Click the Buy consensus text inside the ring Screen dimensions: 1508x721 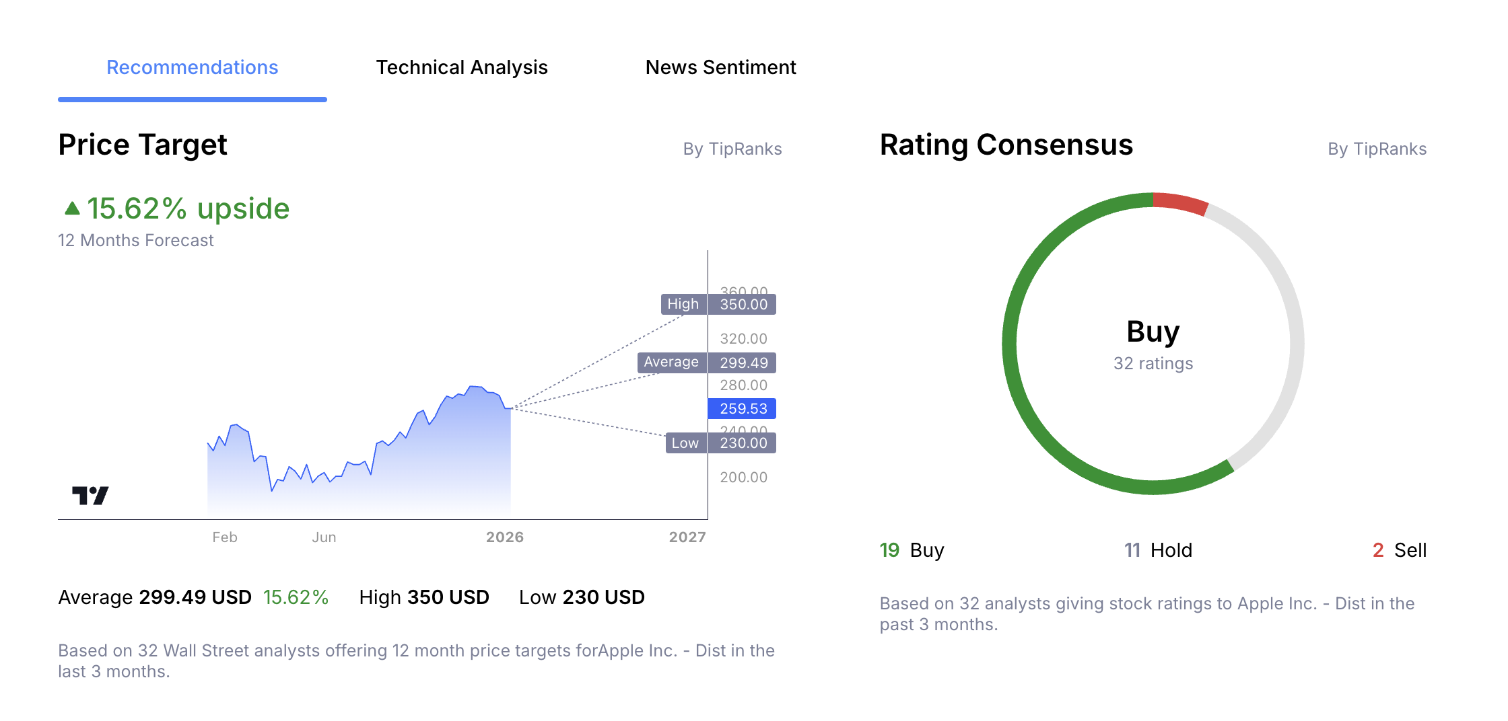coord(1153,331)
